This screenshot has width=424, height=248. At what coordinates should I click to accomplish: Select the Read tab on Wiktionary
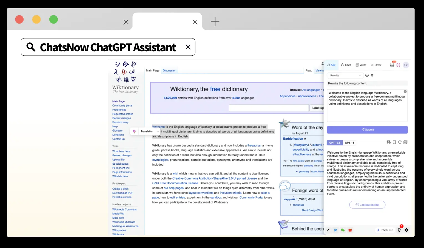tap(309, 70)
